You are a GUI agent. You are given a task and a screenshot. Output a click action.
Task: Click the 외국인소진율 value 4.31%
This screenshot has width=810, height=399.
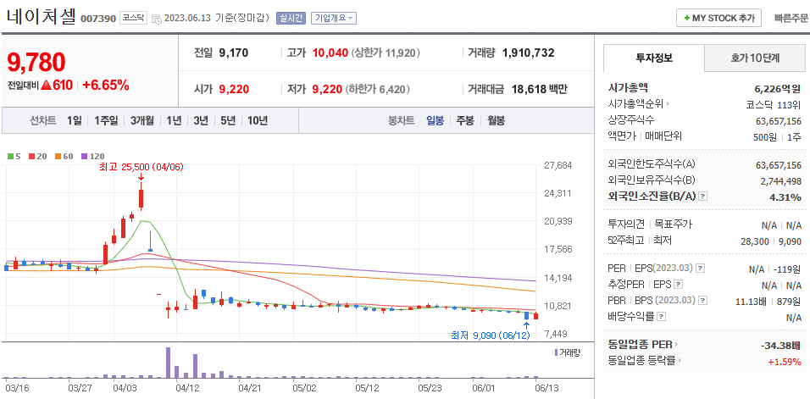tap(785, 197)
